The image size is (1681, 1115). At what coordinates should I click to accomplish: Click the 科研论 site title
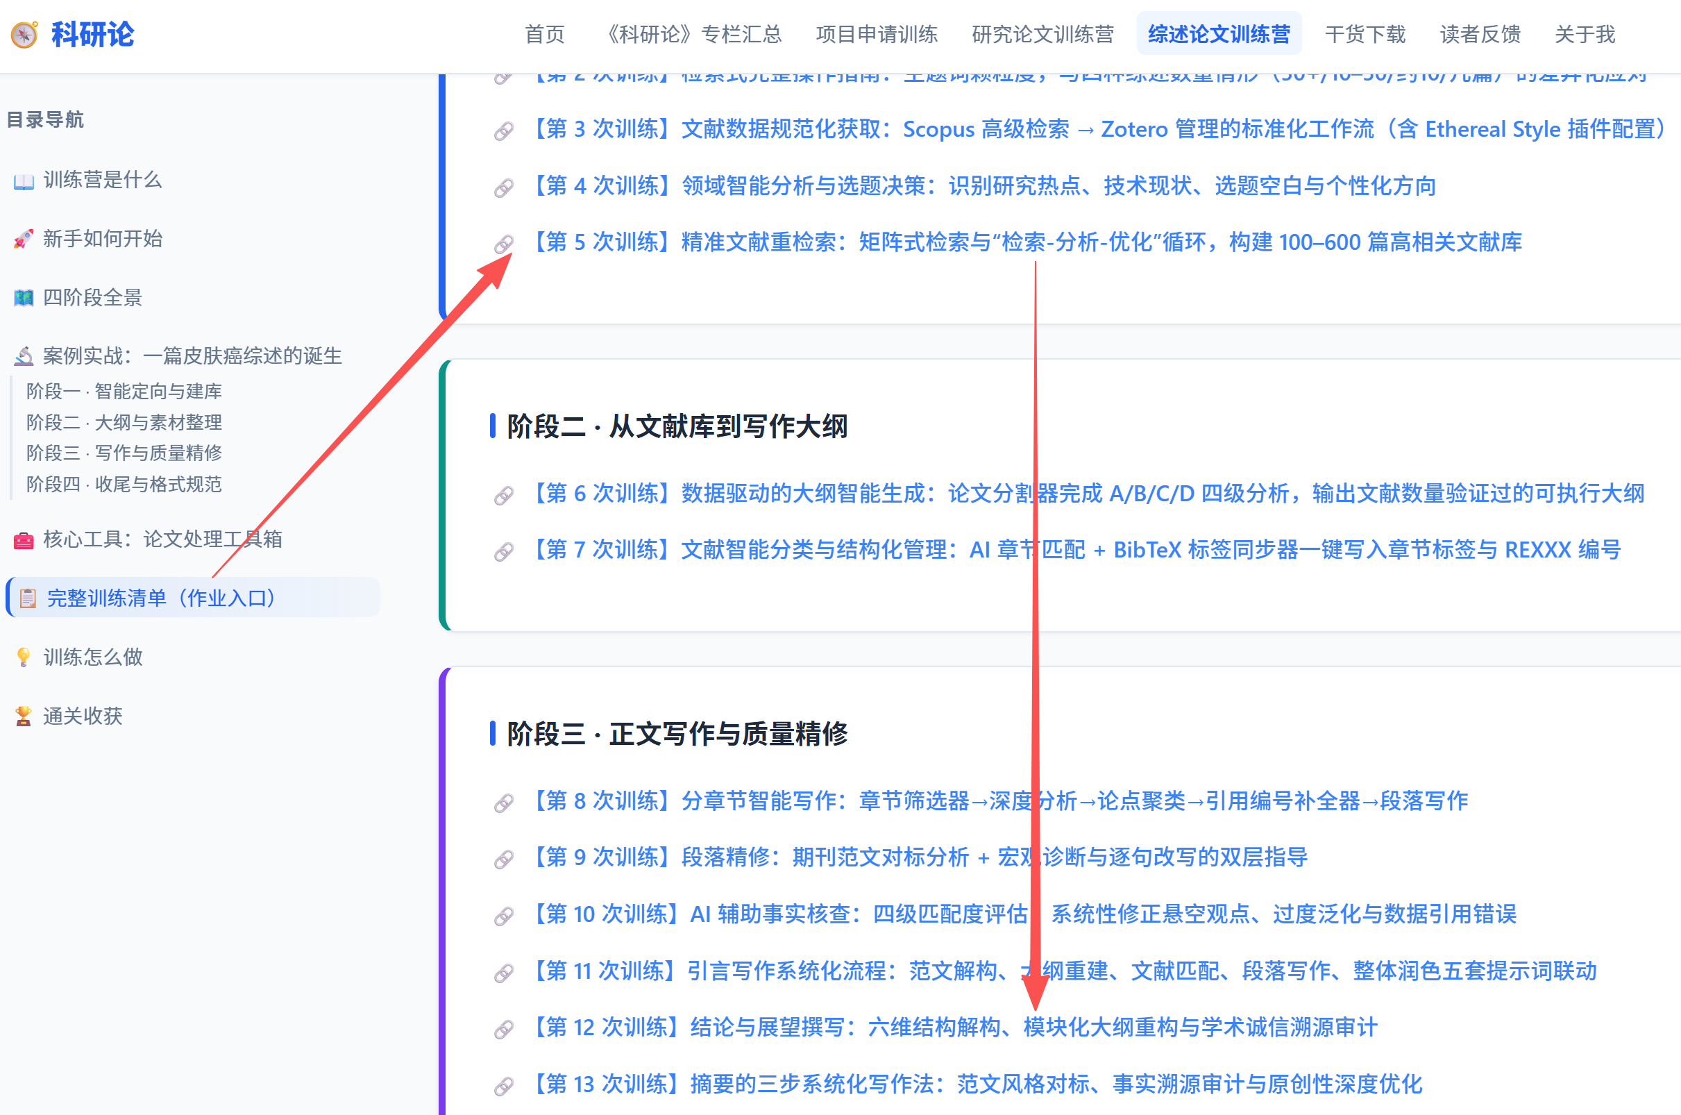[x=92, y=34]
